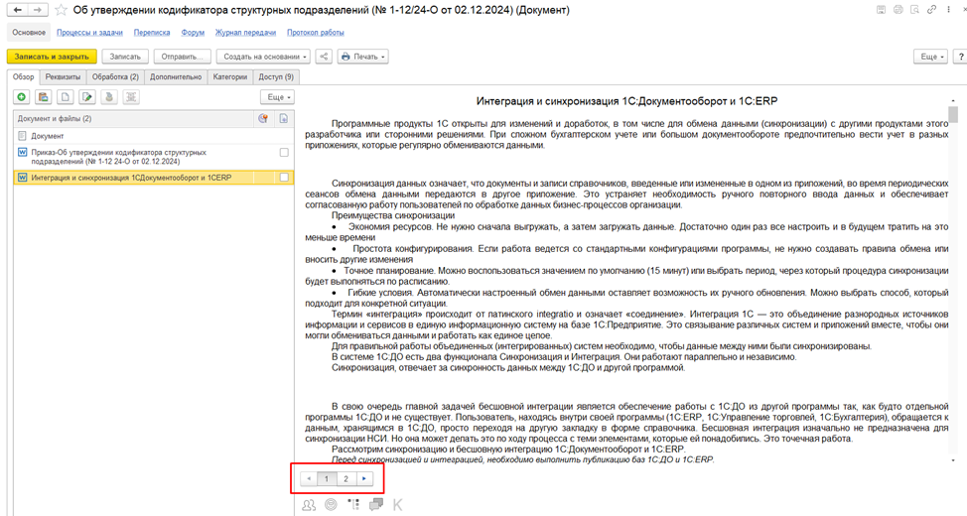The image size is (967, 516).
Task: Go to preview page 2
Action: coord(345,478)
